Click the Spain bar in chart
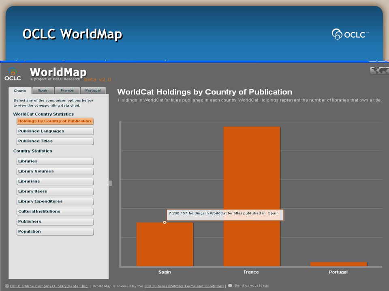The width and height of the screenshot is (389, 291). (x=165, y=245)
